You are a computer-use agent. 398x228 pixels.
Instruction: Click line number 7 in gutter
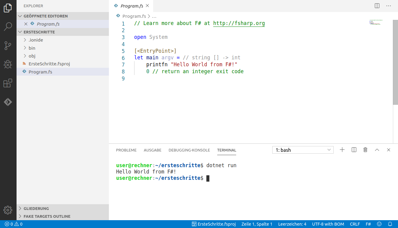click(x=123, y=65)
